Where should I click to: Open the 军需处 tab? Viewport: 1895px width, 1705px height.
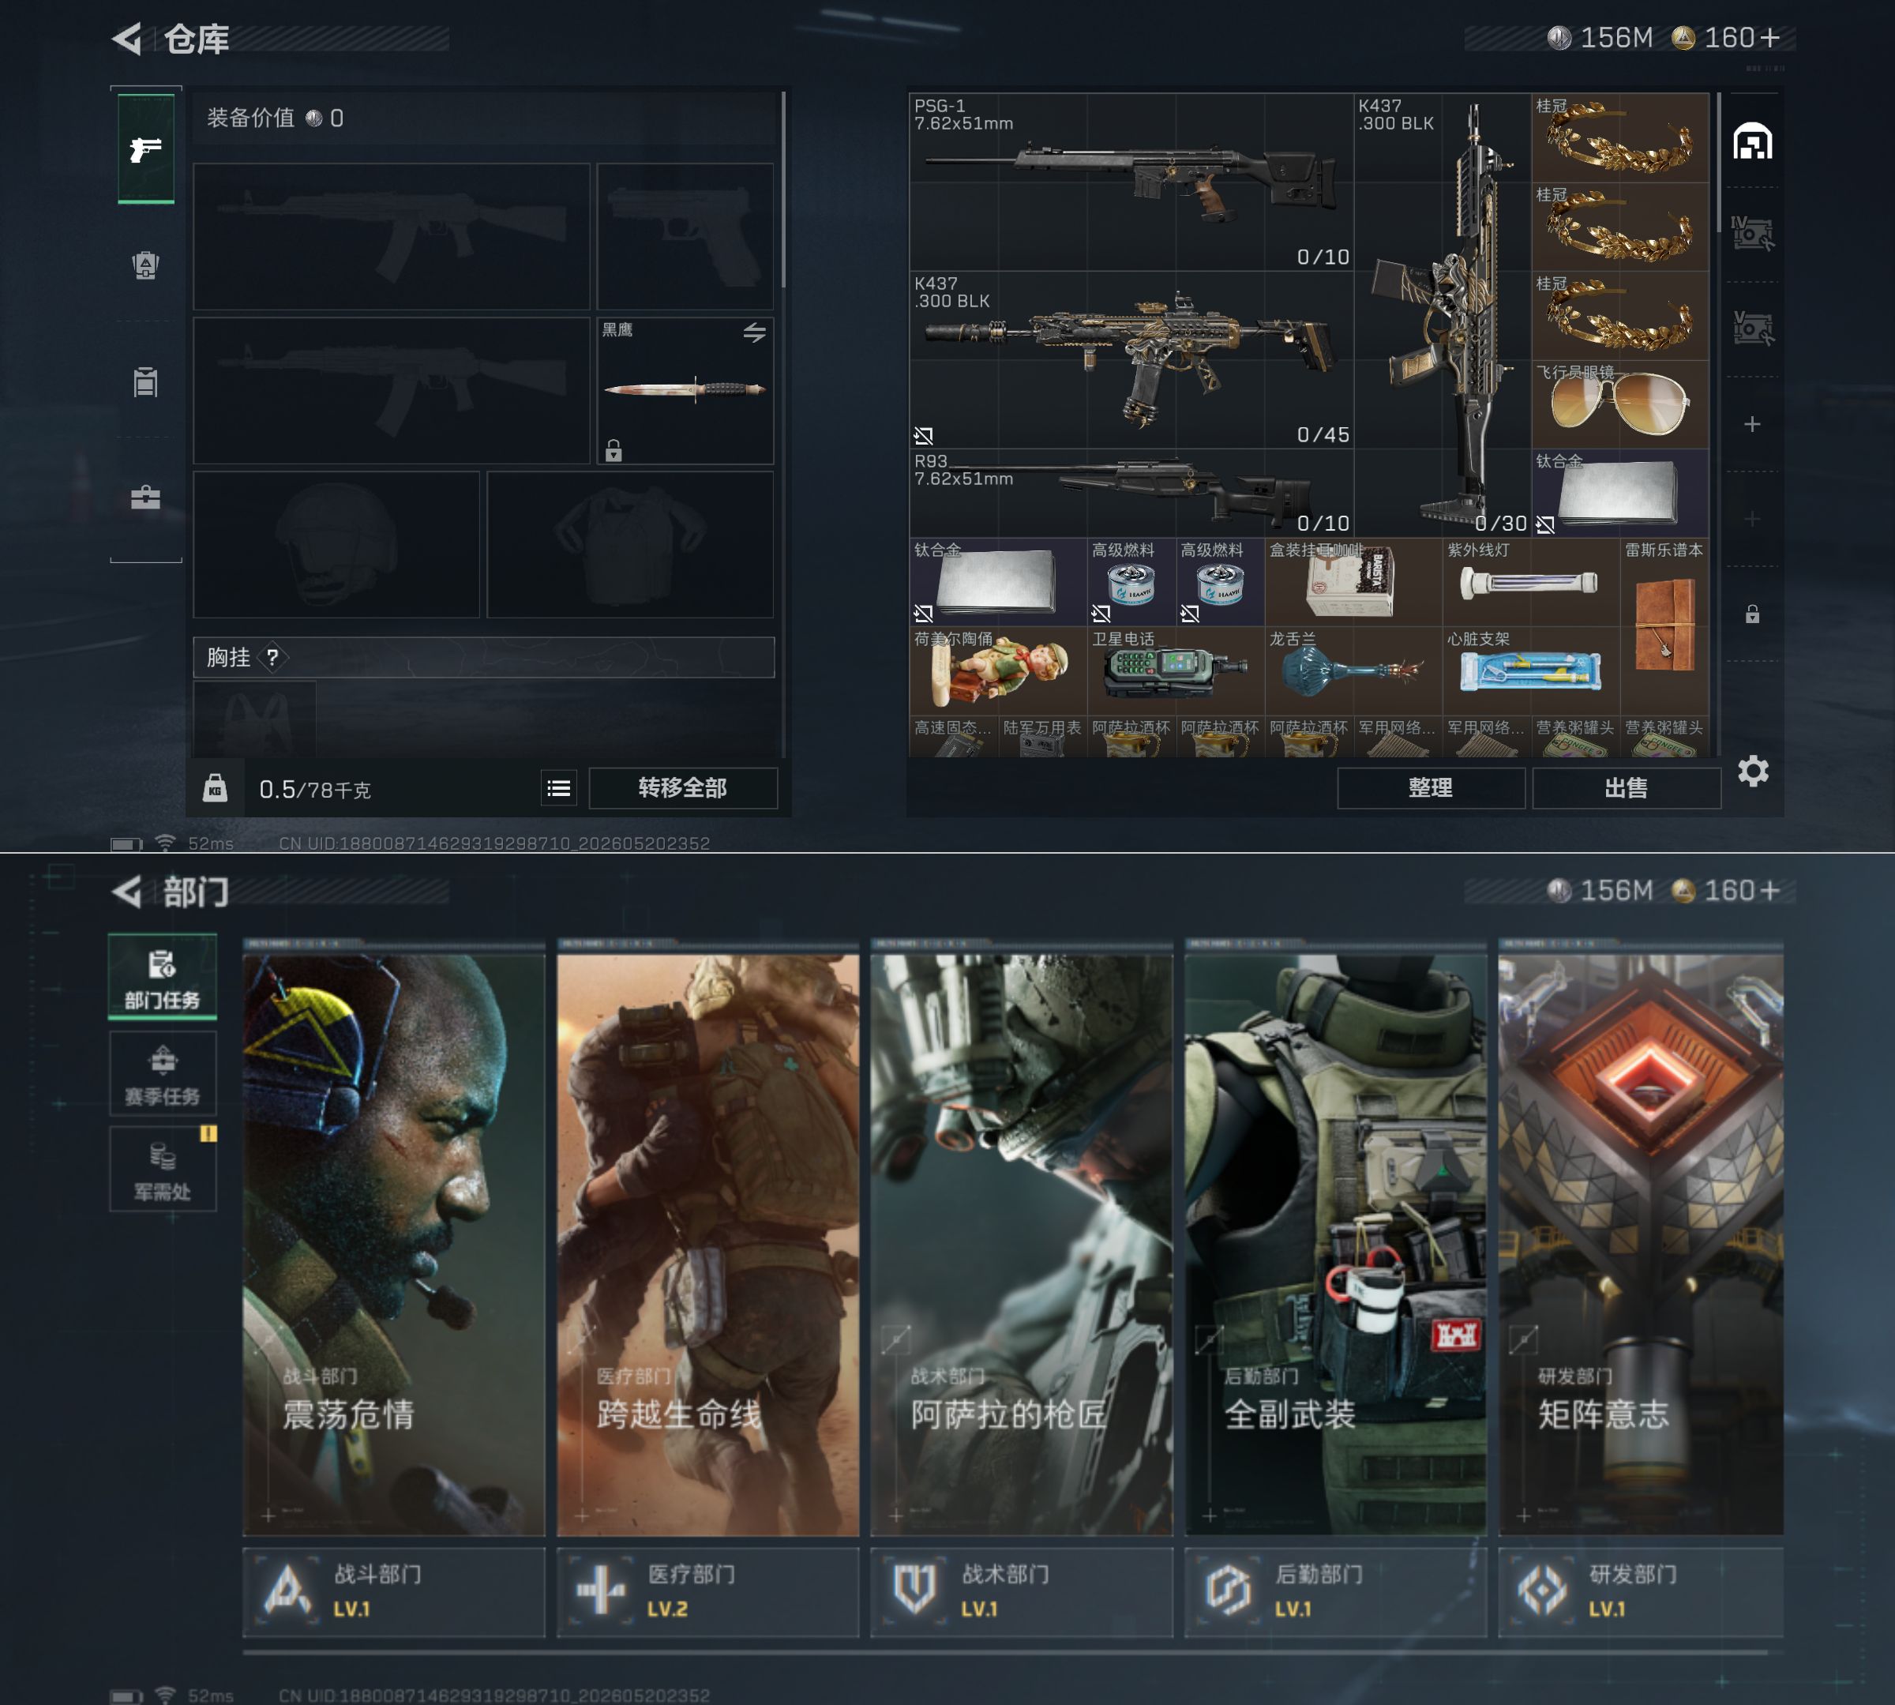tap(163, 1169)
